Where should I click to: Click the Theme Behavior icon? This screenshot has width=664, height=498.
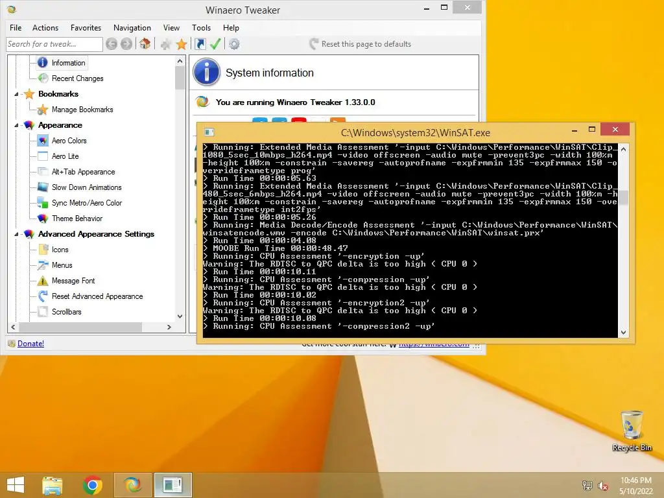[42, 219]
